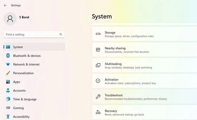This screenshot has height=120, width=197.
Task: Open Bluetooth & devices settings
Action: coord(34,55)
